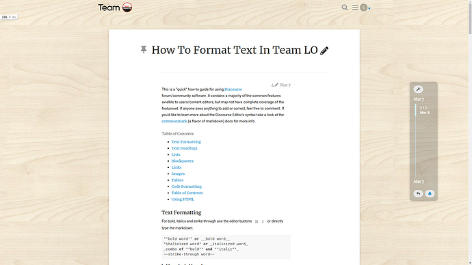
Task: Click the italic I editor button icon
Action: click(x=263, y=221)
